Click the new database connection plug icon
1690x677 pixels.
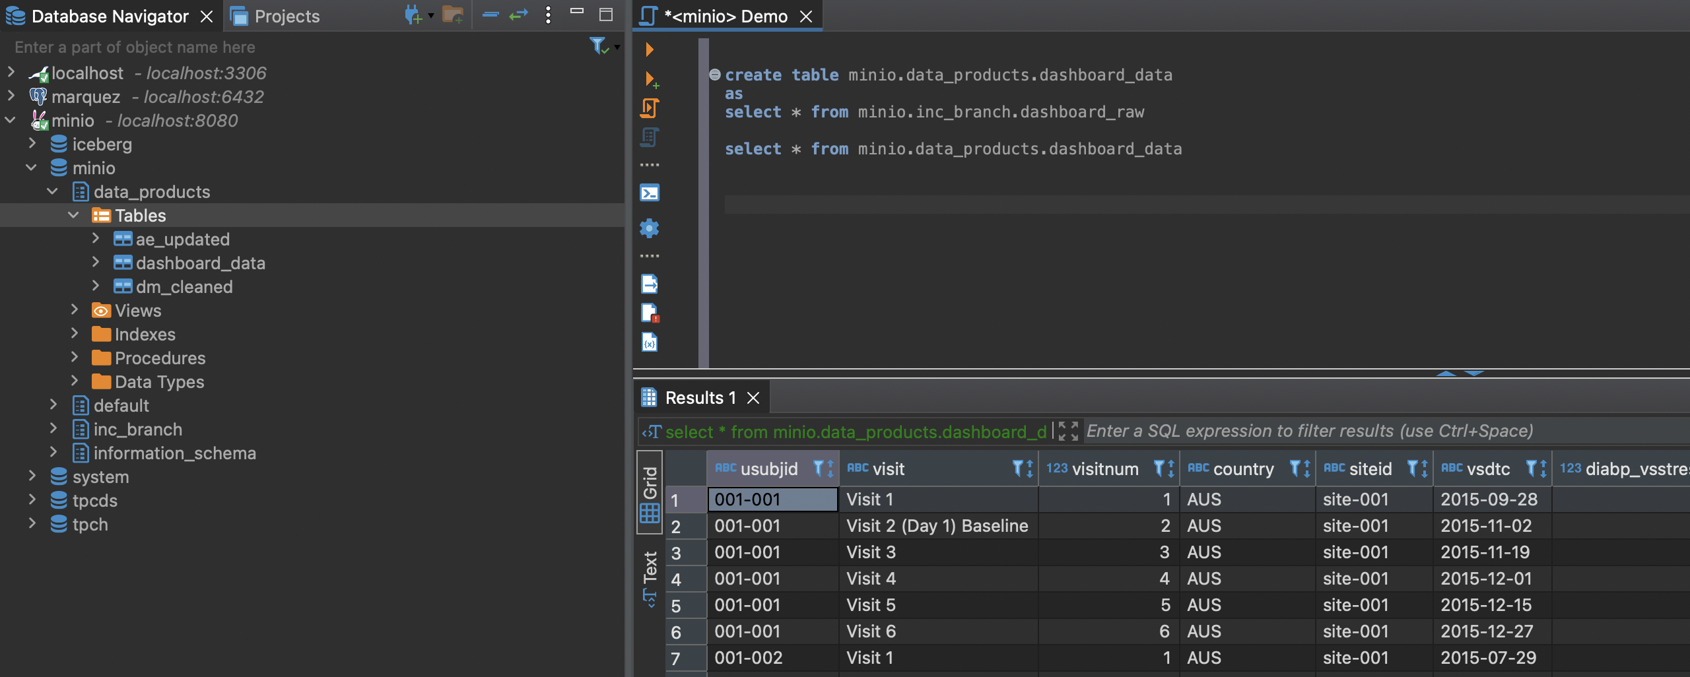pos(413,15)
